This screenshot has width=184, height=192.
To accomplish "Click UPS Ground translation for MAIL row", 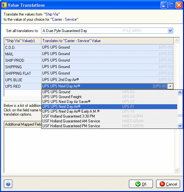I will tap(107, 54).
